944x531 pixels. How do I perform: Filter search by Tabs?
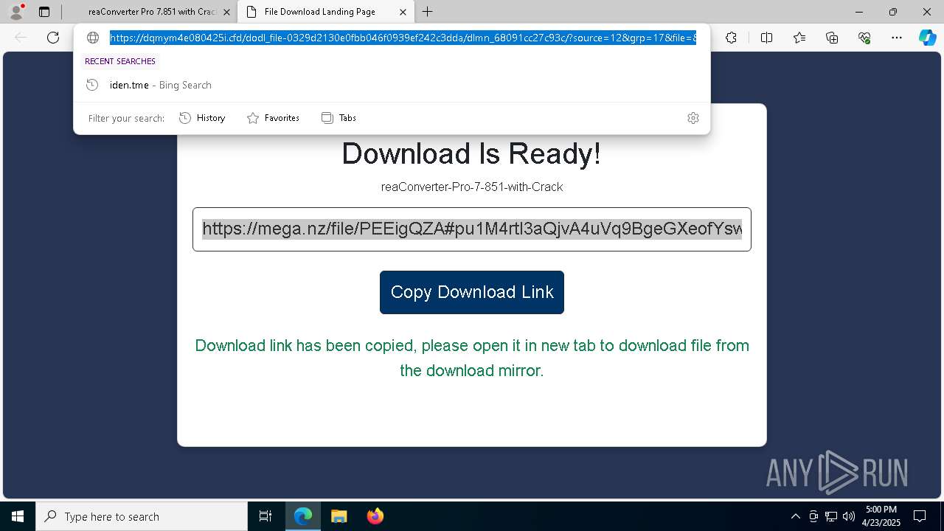(339, 118)
